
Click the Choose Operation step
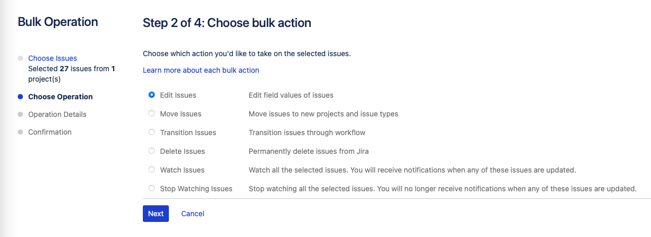click(x=60, y=97)
